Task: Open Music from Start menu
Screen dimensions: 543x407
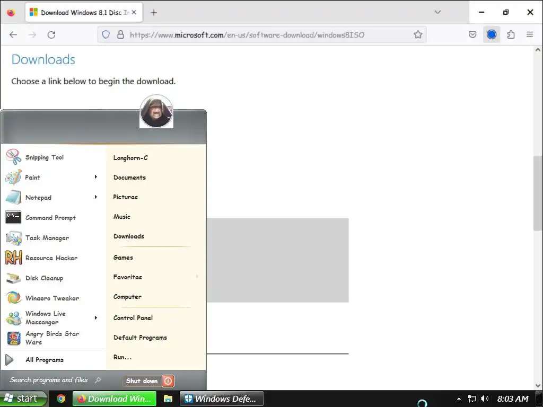Action: (122, 217)
